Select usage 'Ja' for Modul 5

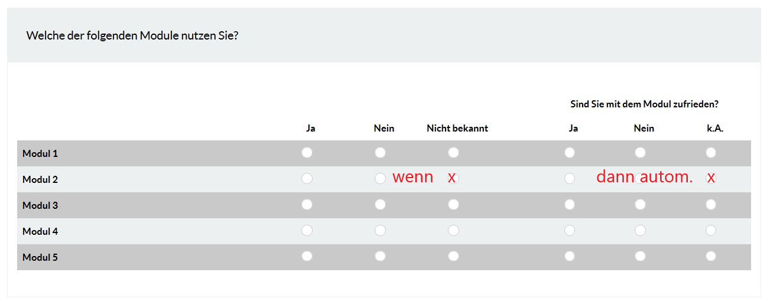(307, 257)
